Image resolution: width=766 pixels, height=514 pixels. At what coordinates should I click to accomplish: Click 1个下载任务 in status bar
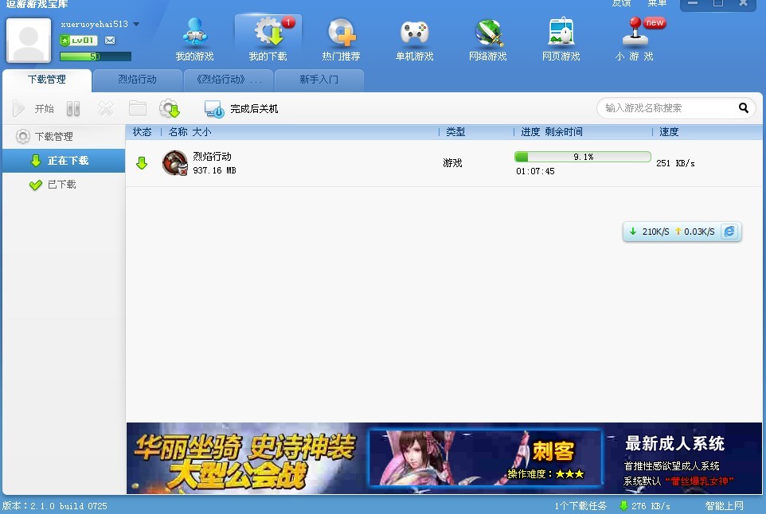[580, 506]
